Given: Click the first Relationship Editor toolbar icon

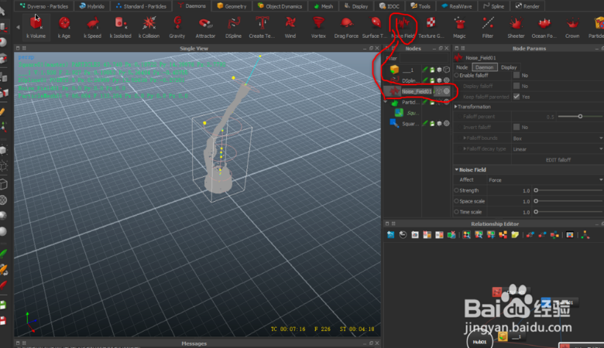Looking at the screenshot, I should coord(390,234).
